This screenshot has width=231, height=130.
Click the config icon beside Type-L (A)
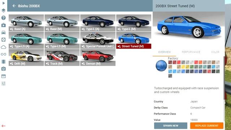(x=83, y=29)
